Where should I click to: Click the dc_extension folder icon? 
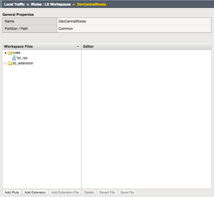coord(9,63)
